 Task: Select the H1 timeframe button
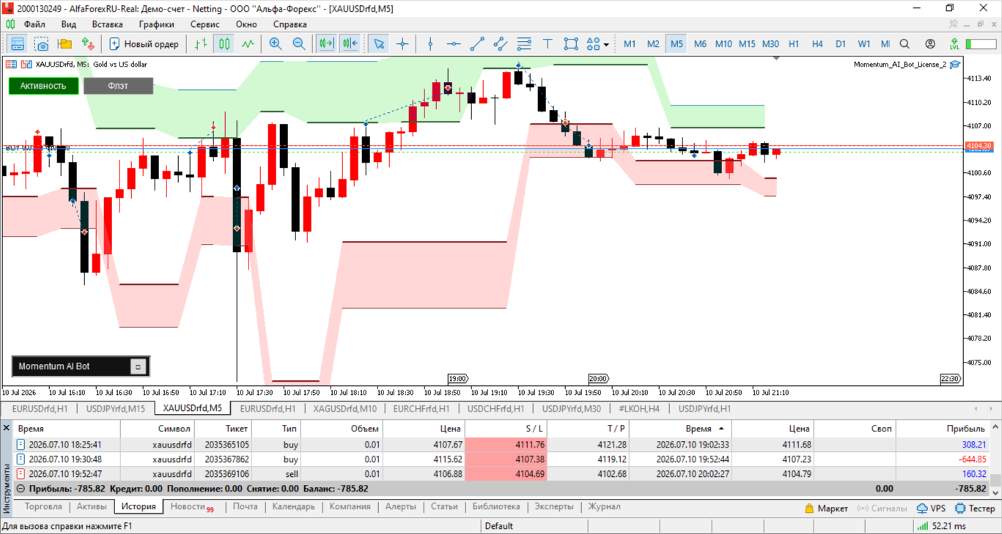coord(794,44)
